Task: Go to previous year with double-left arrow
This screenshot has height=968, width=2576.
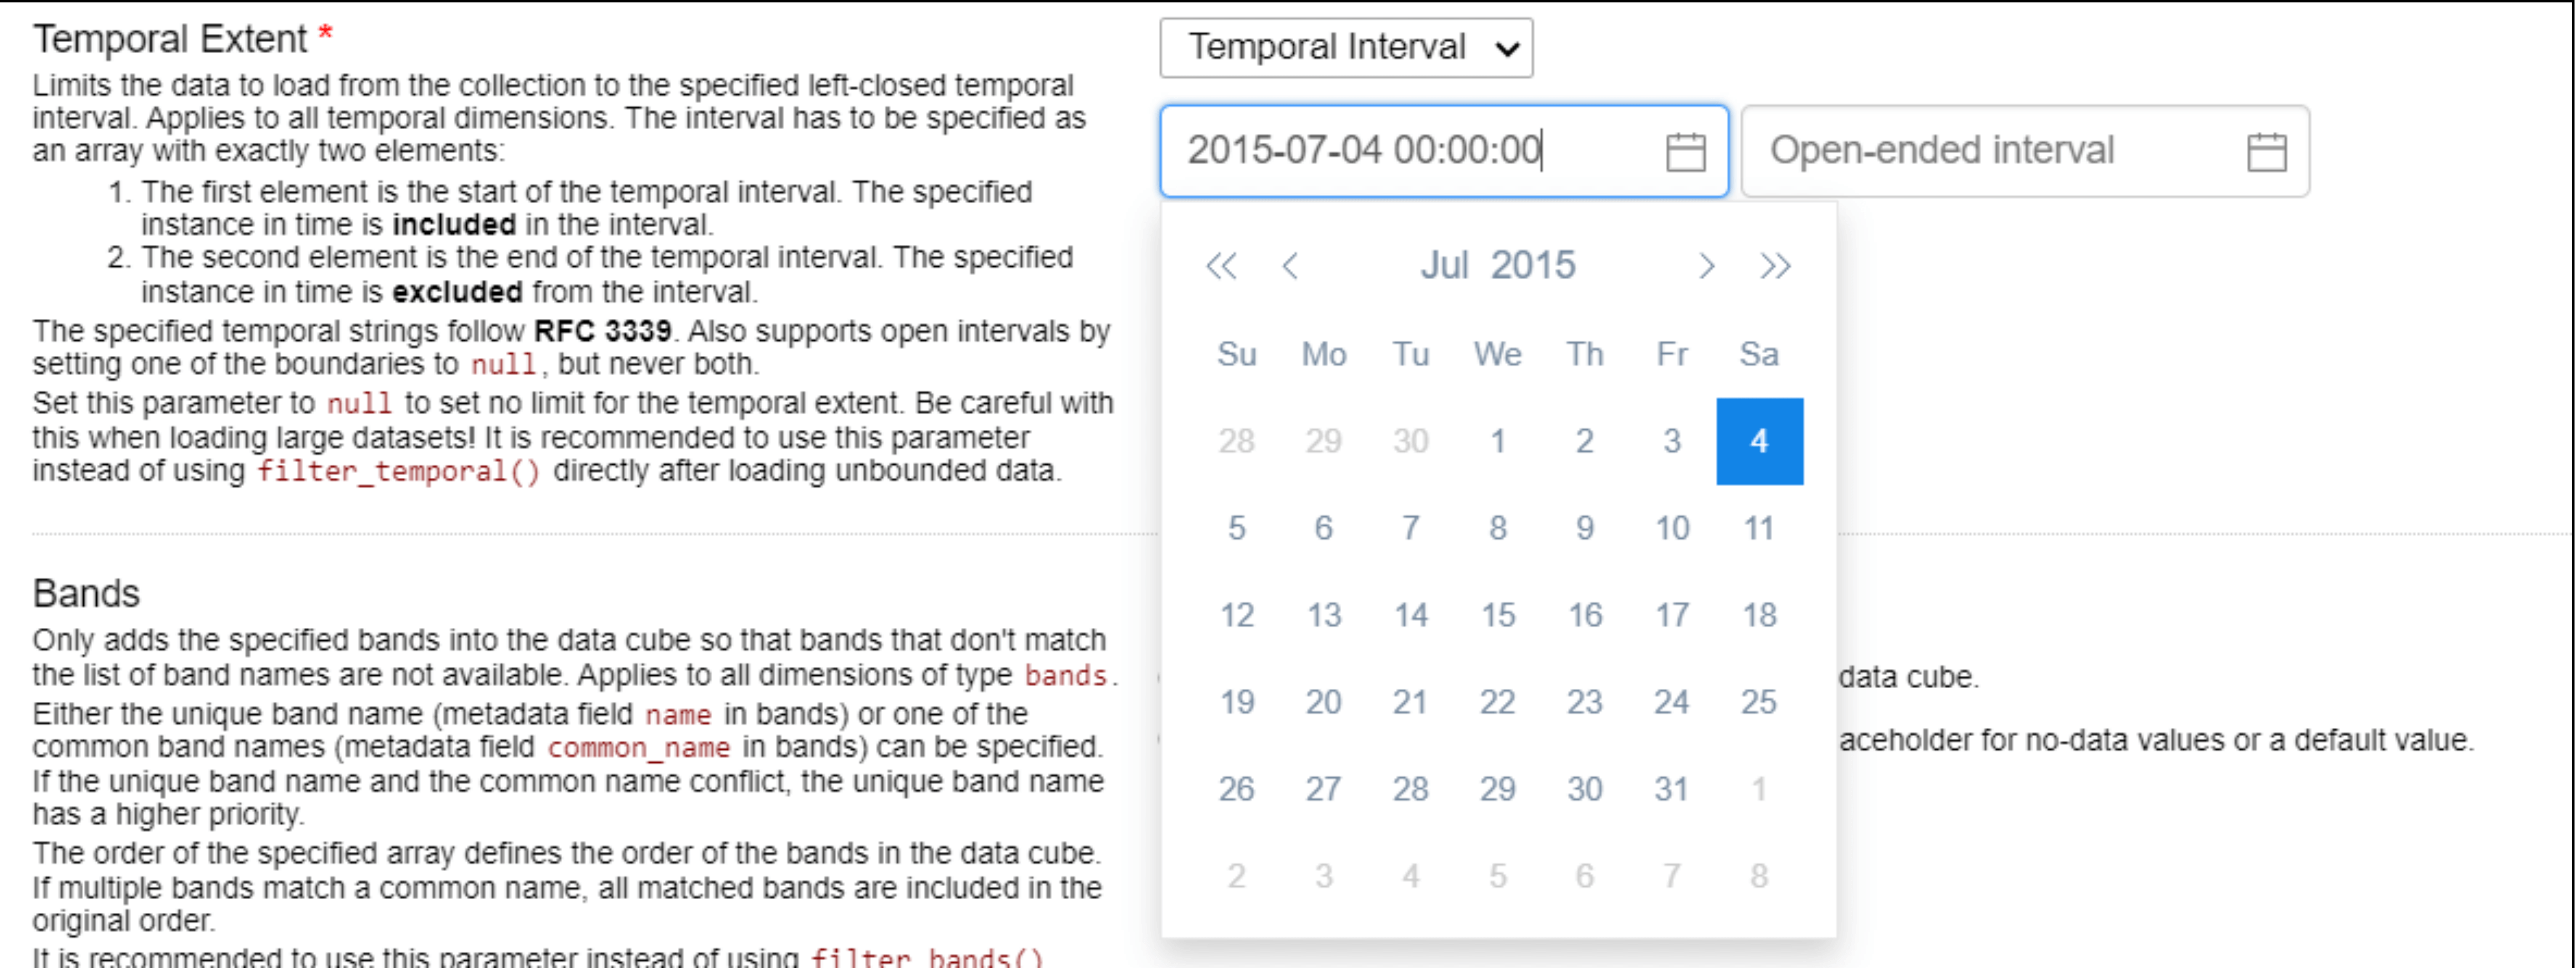Action: pos(1221,266)
